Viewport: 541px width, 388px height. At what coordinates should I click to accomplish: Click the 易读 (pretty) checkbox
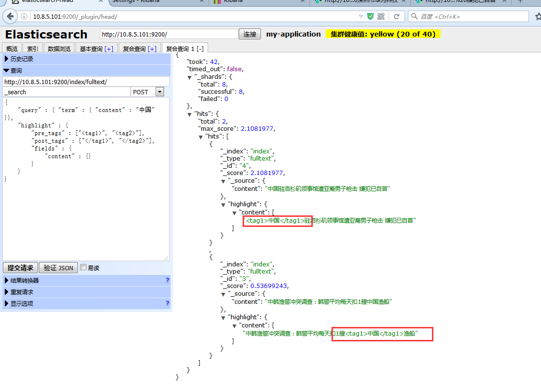[x=84, y=267]
